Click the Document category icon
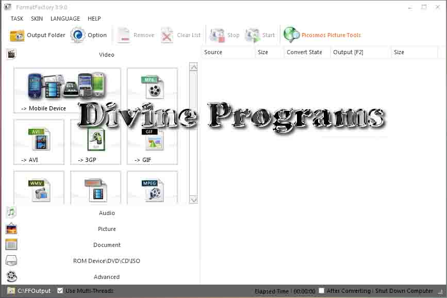Viewport: 447px width, 298px height. pyautogui.click(x=11, y=245)
